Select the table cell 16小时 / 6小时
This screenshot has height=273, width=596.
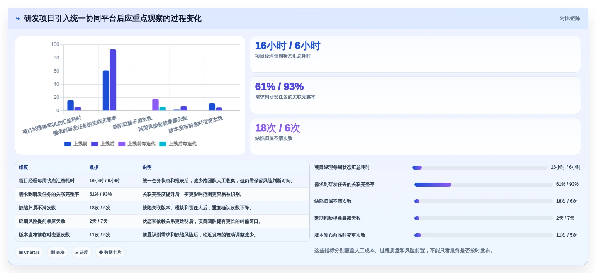(105, 181)
